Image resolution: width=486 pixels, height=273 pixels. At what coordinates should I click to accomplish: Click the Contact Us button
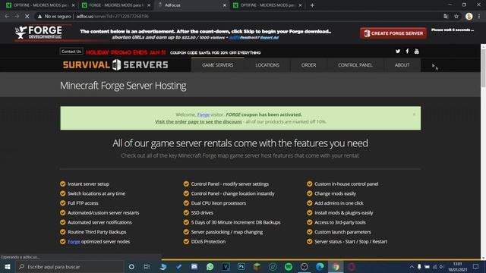click(x=71, y=52)
